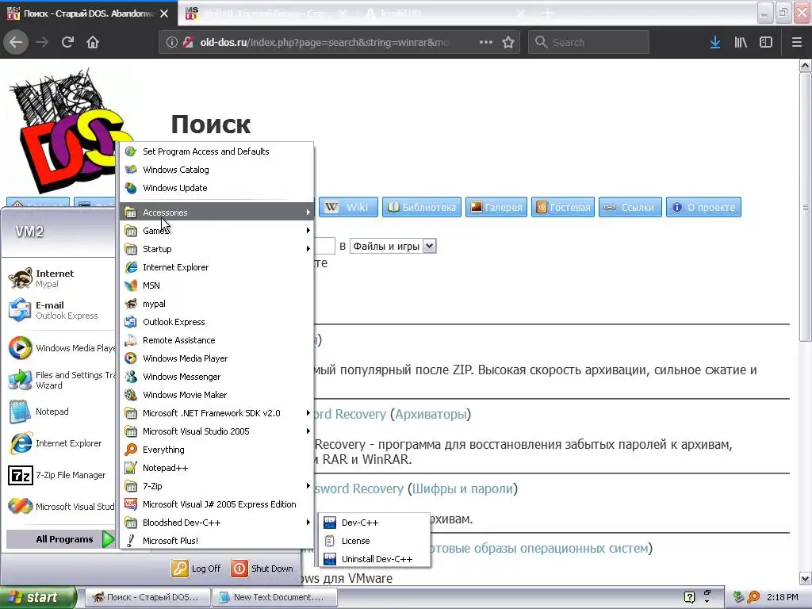Image resolution: width=812 pixels, height=609 pixels.
Task: Click the Shut Down button
Action: pos(262,569)
